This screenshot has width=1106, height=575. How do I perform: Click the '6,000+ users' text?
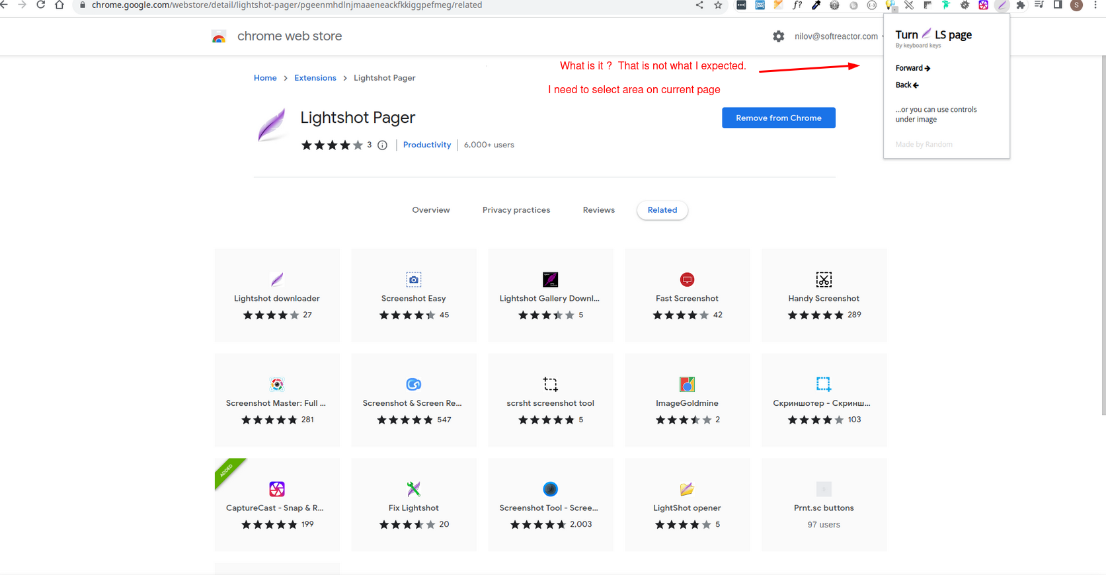pyautogui.click(x=489, y=145)
